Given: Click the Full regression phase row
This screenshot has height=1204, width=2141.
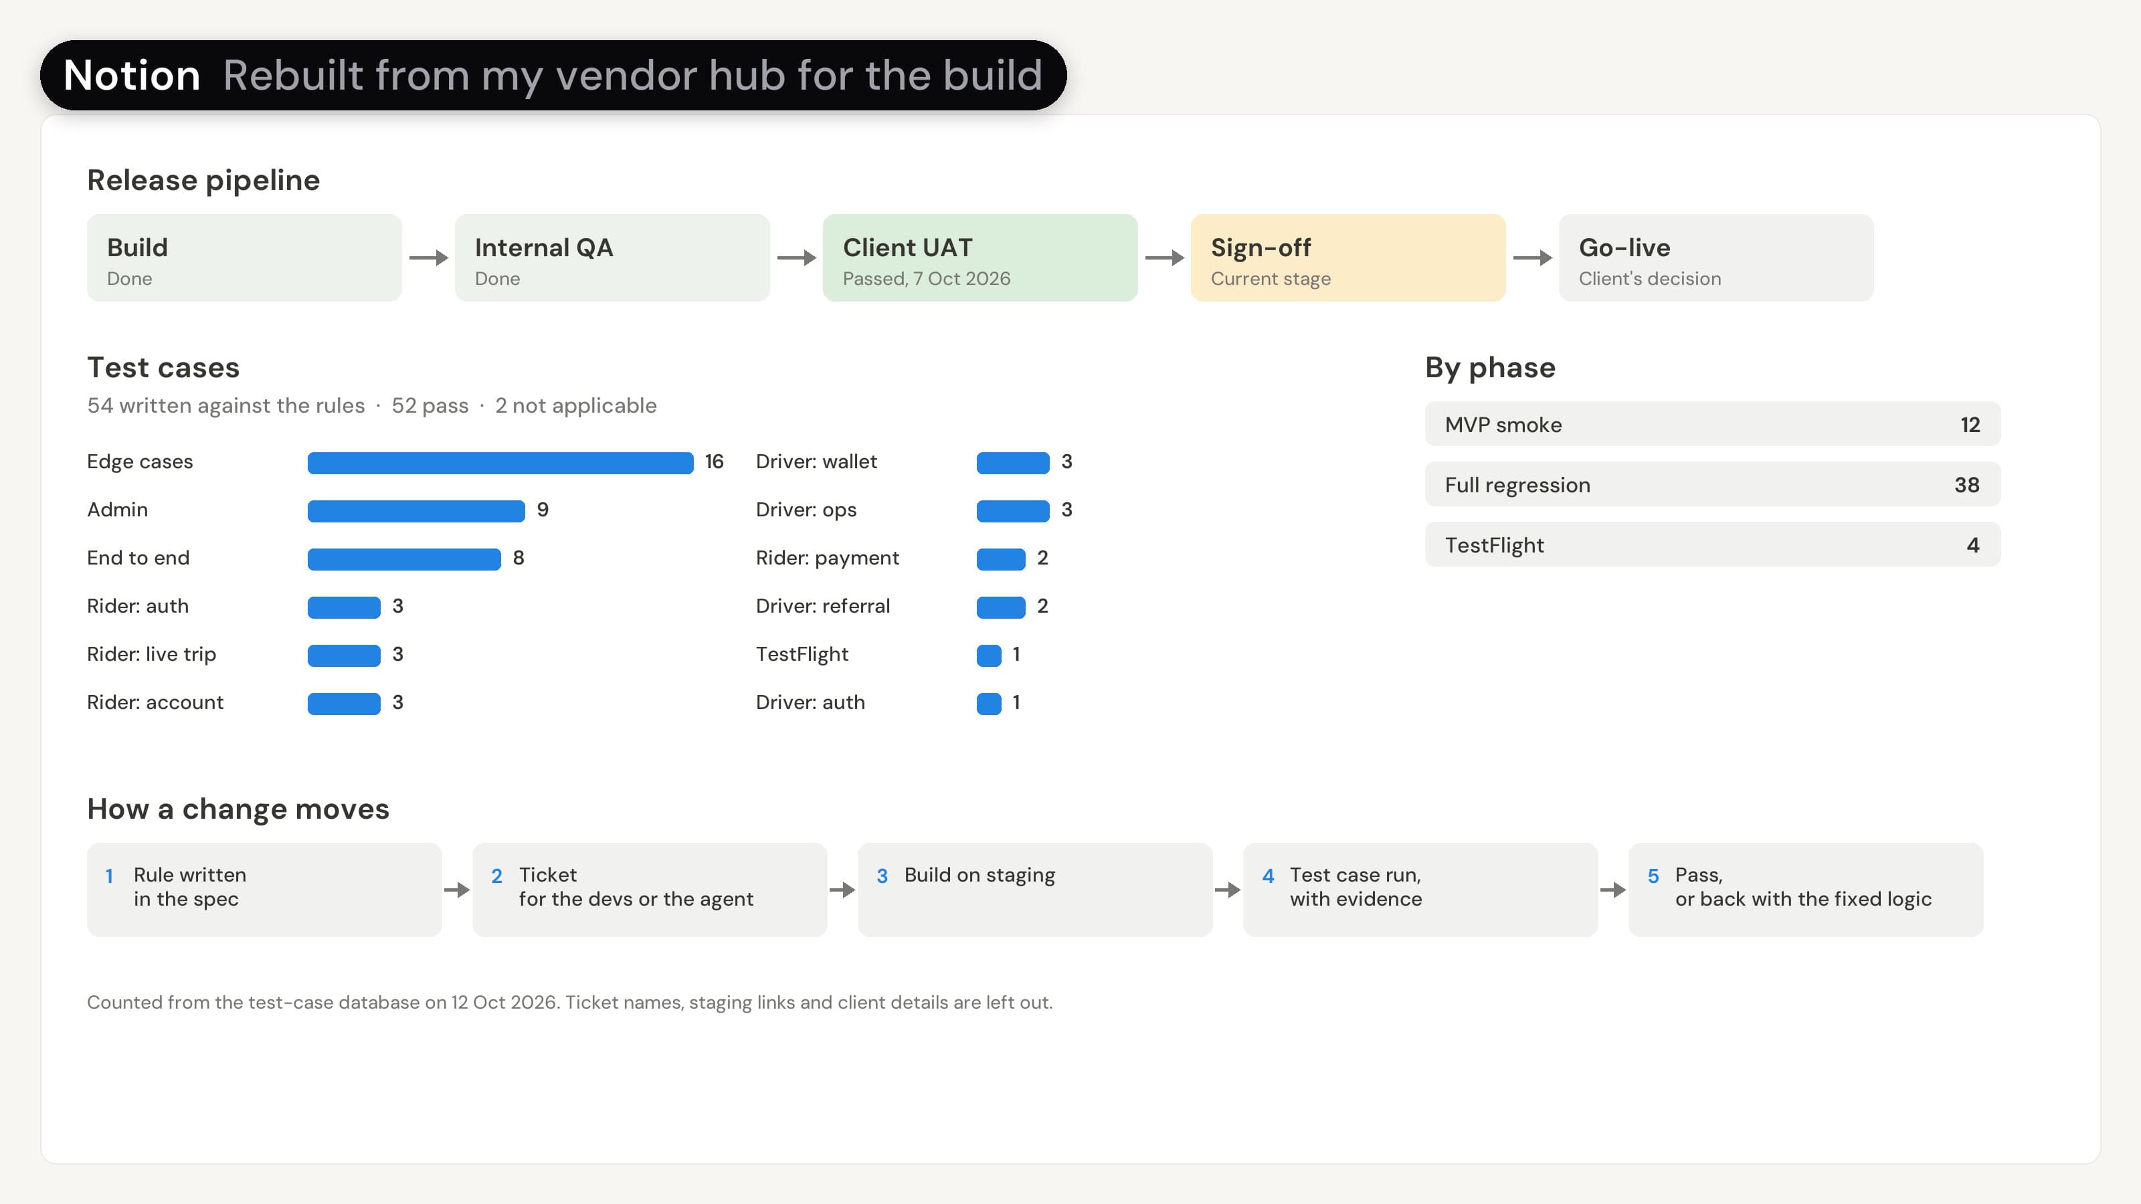Looking at the screenshot, I should tap(1713, 484).
